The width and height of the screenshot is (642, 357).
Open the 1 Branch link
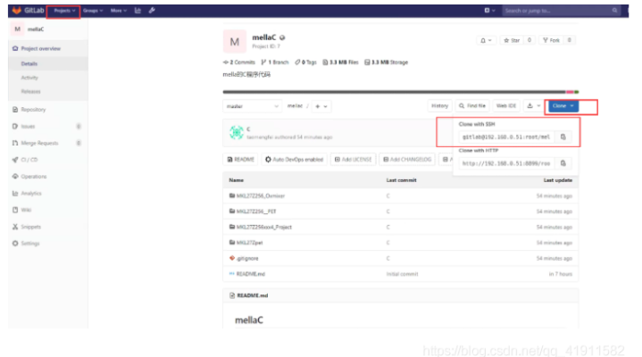[x=275, y=62]
